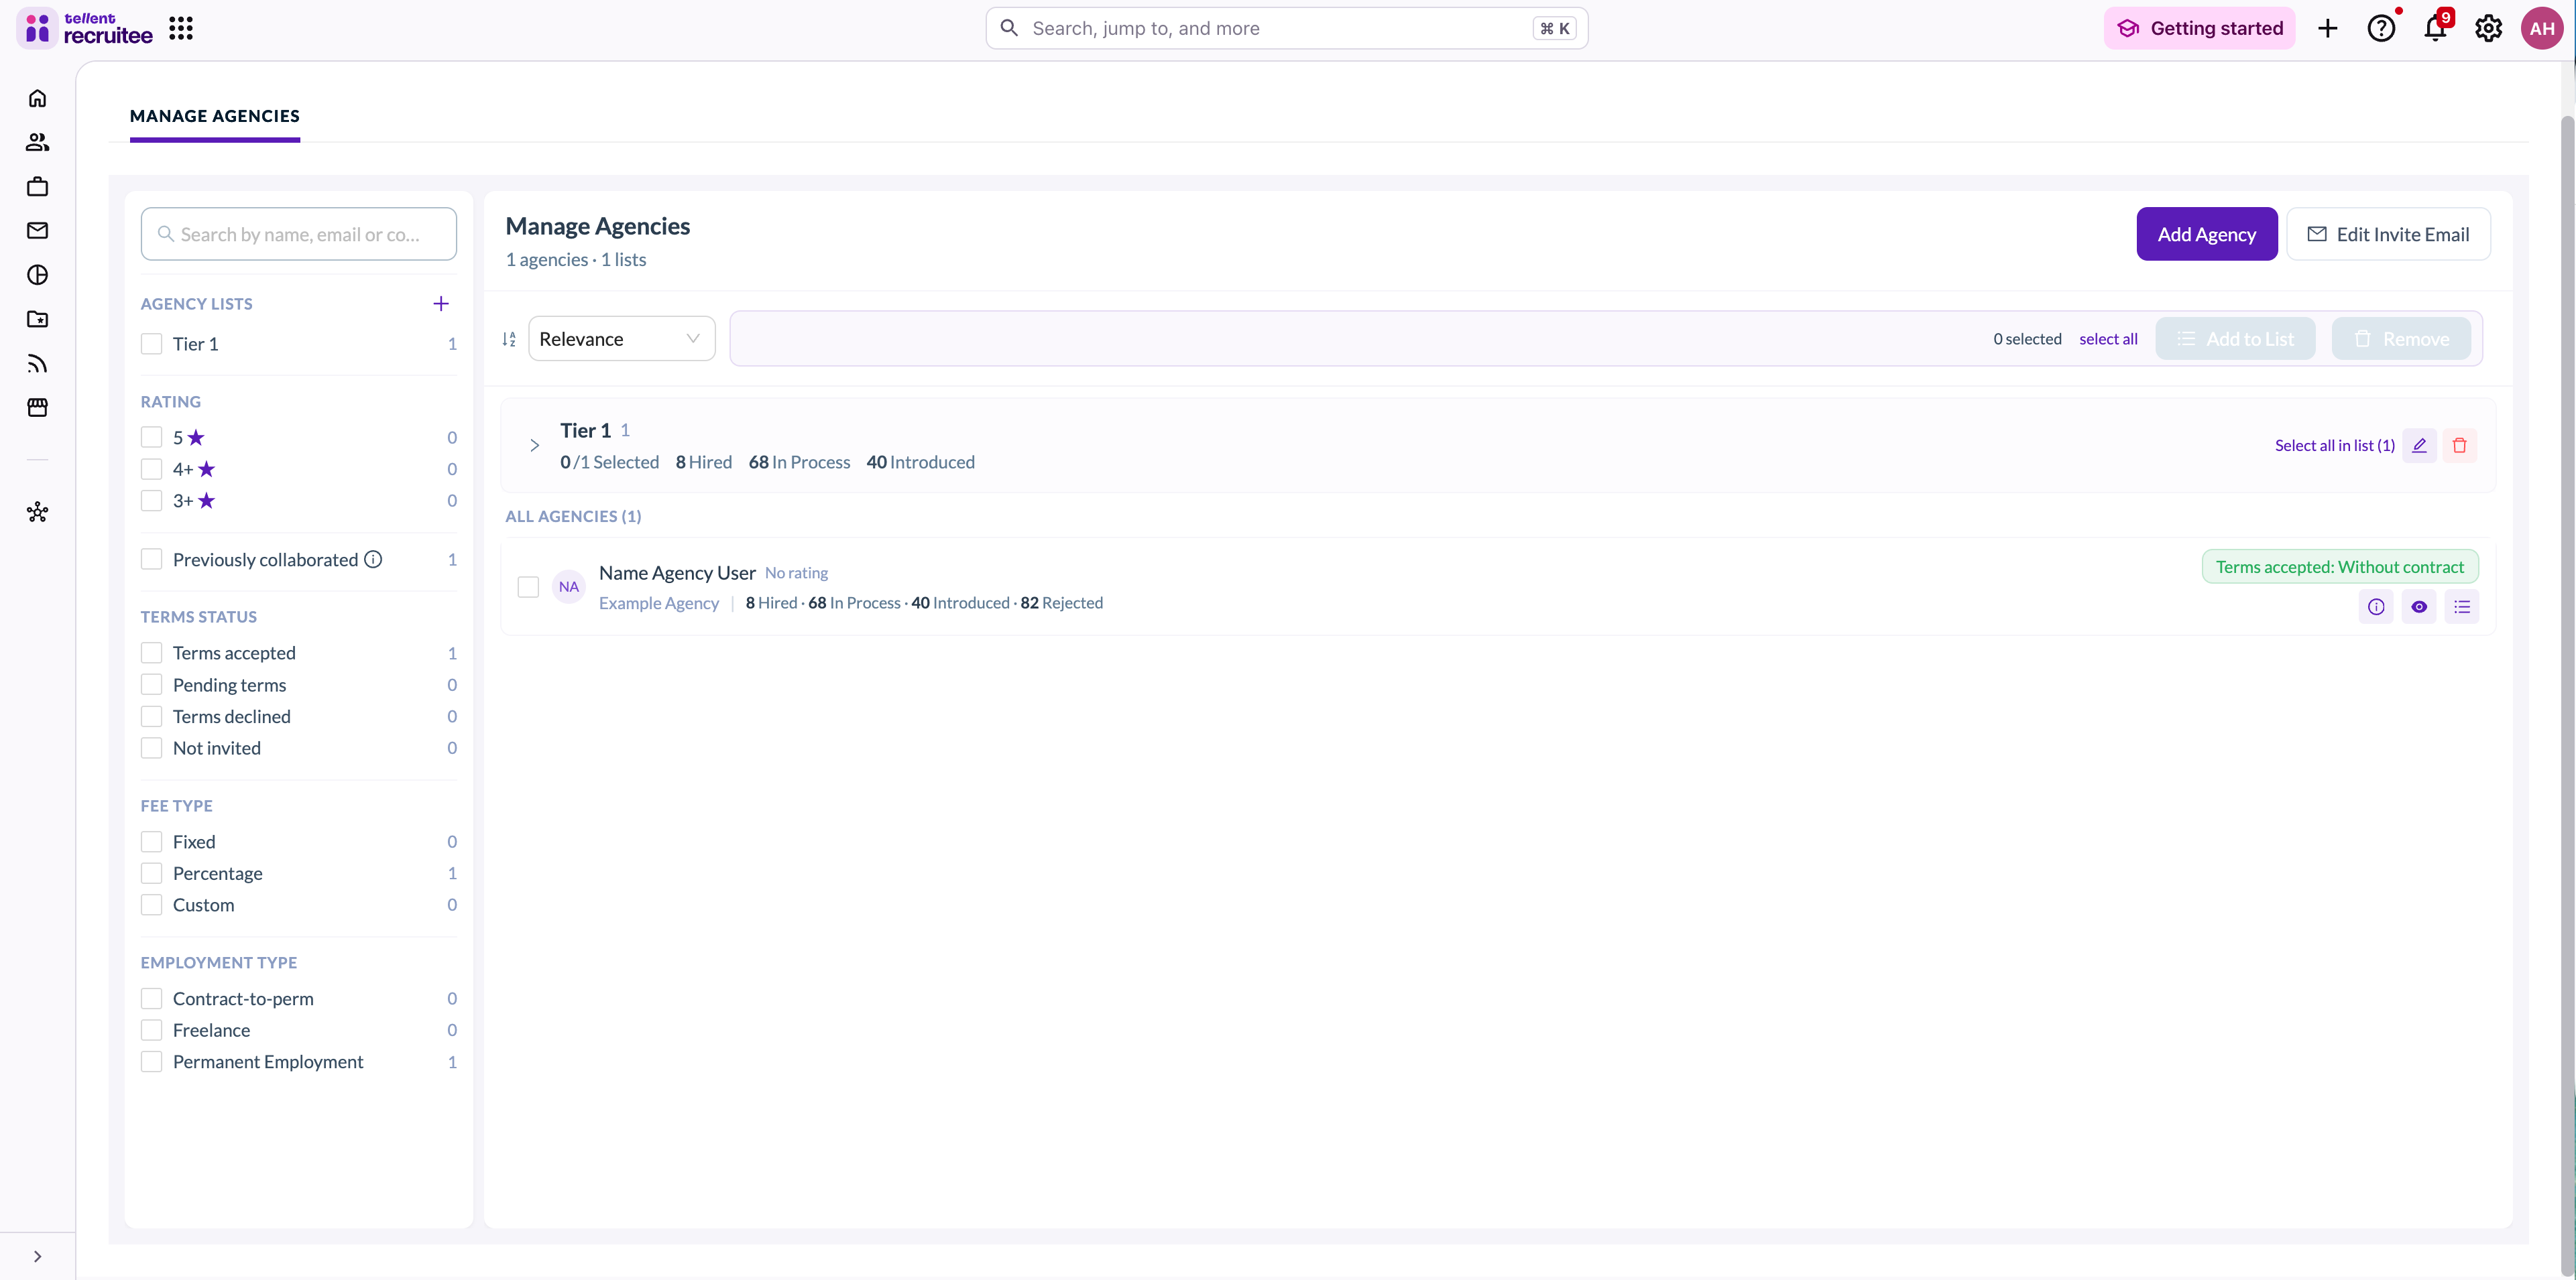Click the Add Agency button
This screenshot has height=1280, width=2576.
[2207, 234]
